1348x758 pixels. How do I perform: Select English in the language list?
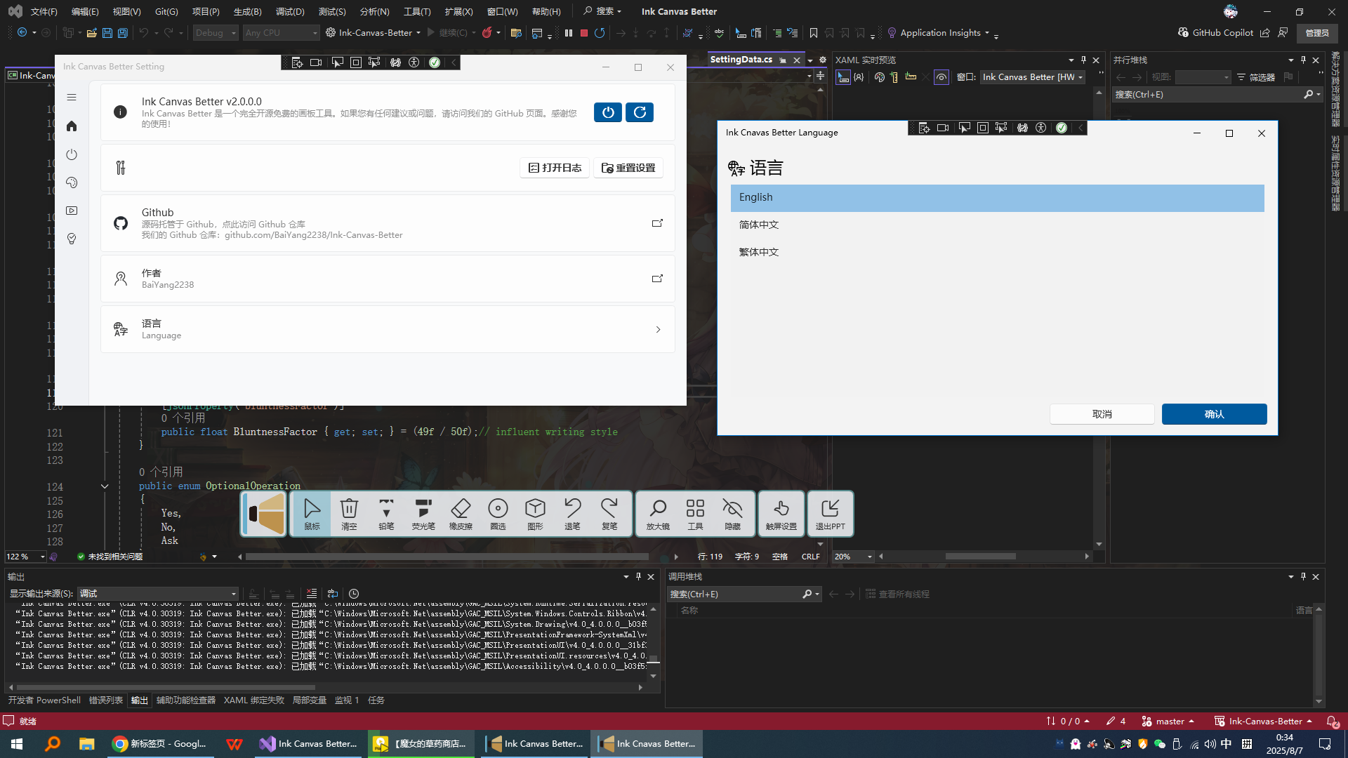pos(997,198)
